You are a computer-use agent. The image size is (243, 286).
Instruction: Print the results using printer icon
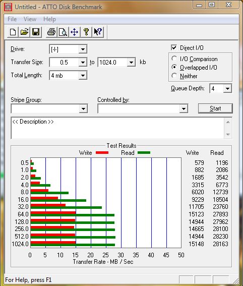51,32
